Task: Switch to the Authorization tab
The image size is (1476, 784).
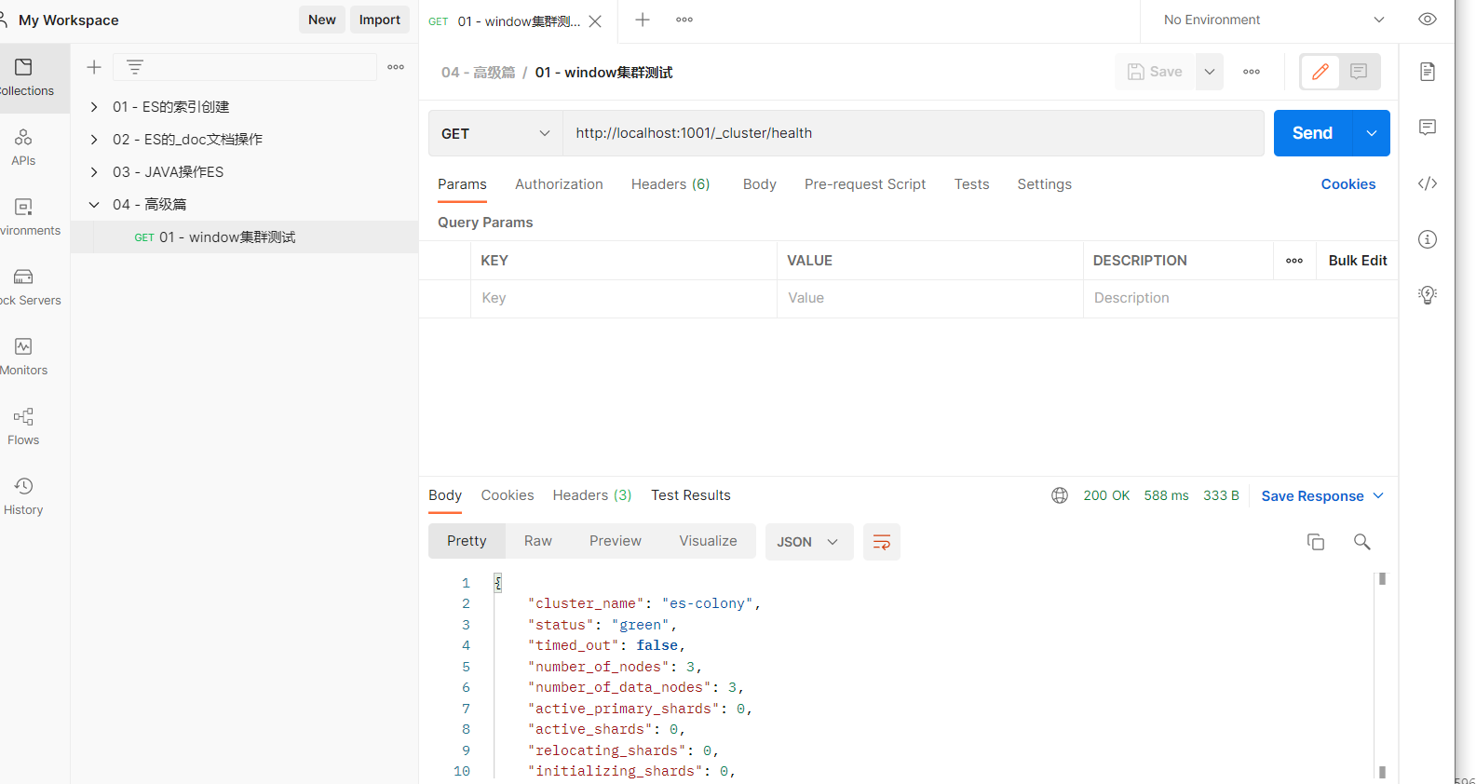Action: (559, 184)
